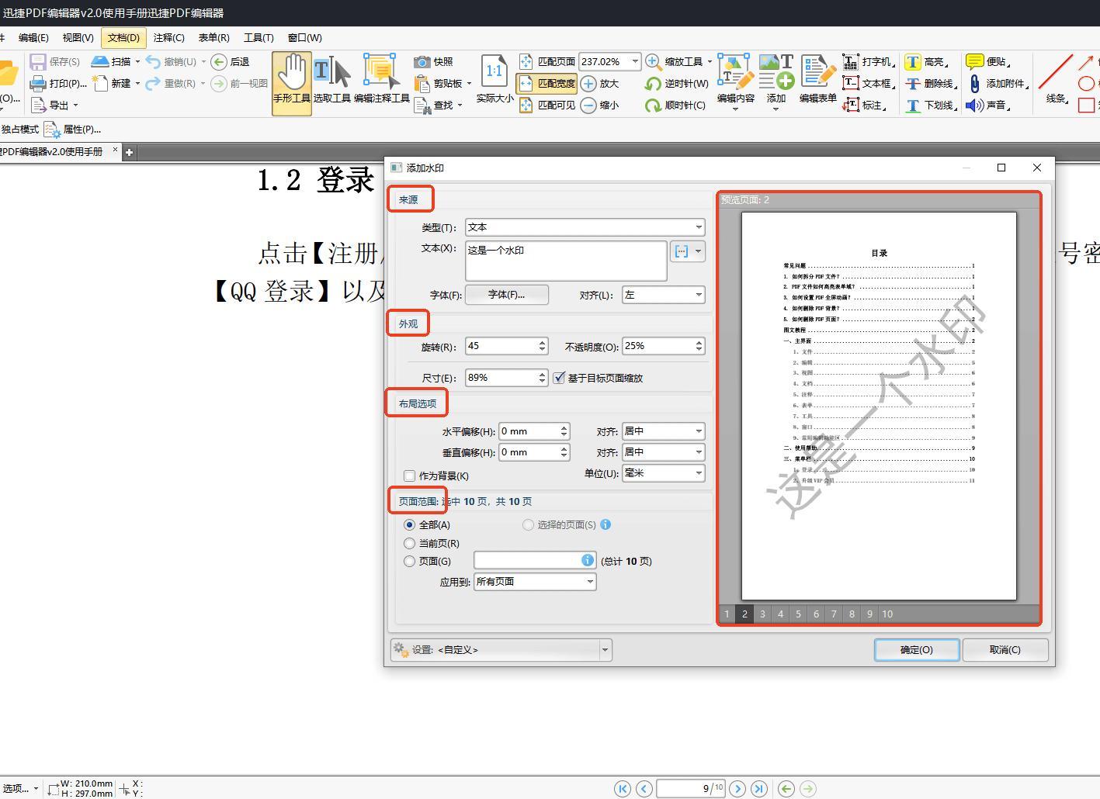1100x799 pixels.
Task: Expand the 应用到 所有页面 dropdown
Action: tap(535, 582)
